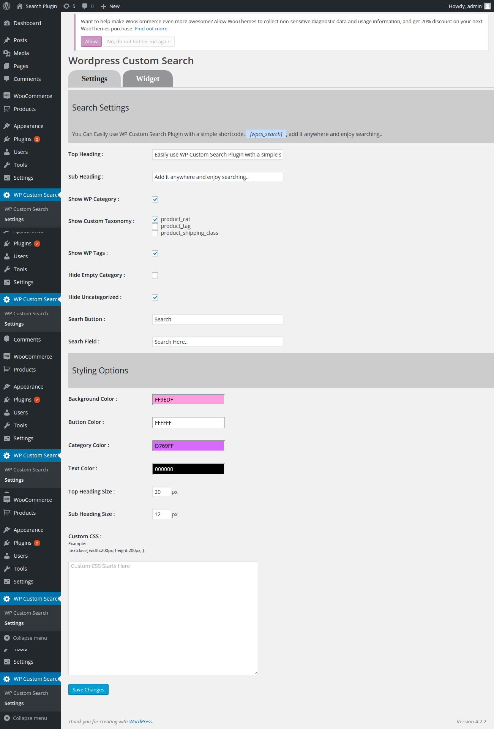The image size is (494, 729).
Task: Click into the Searh Button text field
Action: (218, 319)
